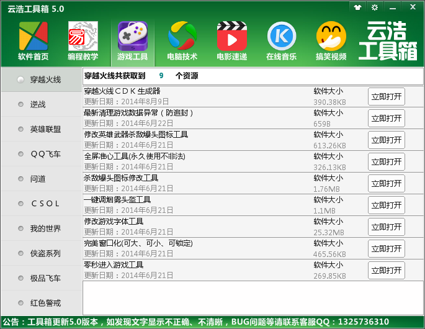
Task: Click the size value 465.56KB
Action: [x=329, y=254]
